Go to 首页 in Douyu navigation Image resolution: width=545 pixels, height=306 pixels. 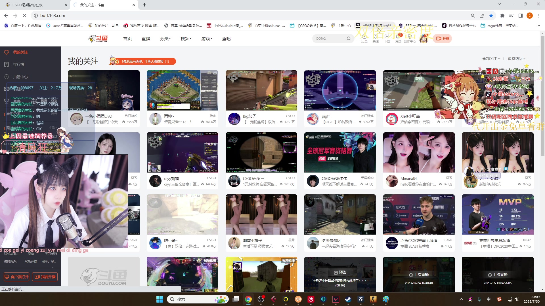(x=127, y=39)
